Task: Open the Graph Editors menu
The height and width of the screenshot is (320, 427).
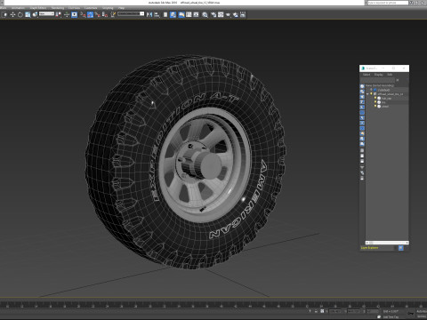Action: [x=38, y=8]
